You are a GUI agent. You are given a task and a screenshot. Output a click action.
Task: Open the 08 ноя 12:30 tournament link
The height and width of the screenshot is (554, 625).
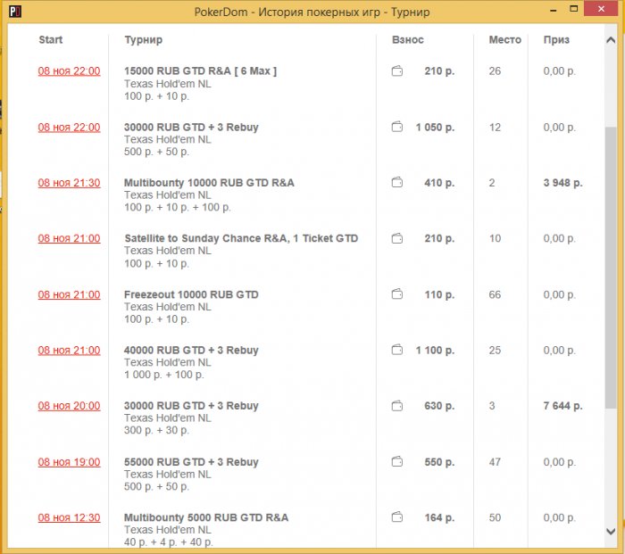click(69, 517)
